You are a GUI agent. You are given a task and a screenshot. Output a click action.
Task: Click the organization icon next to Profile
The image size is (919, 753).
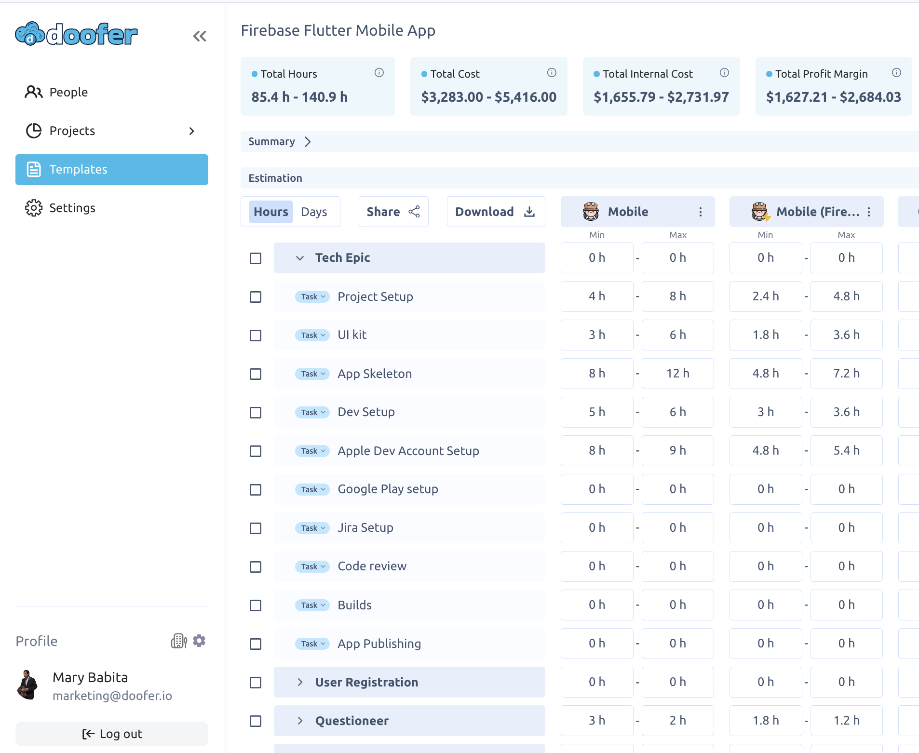pos(178,641)
